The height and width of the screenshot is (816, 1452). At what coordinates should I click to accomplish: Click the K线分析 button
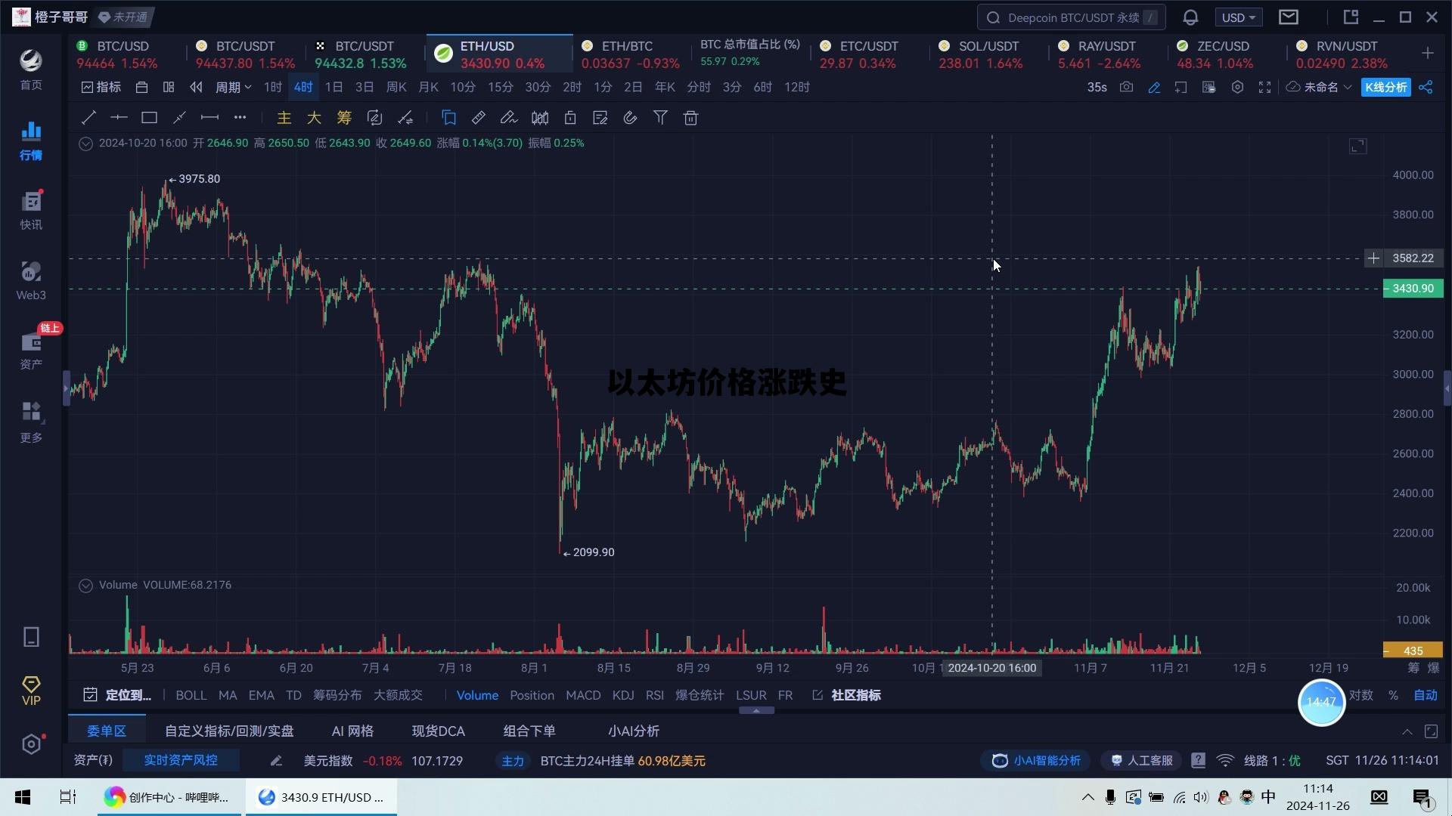pyautogui.click(x=1386, y=88)
